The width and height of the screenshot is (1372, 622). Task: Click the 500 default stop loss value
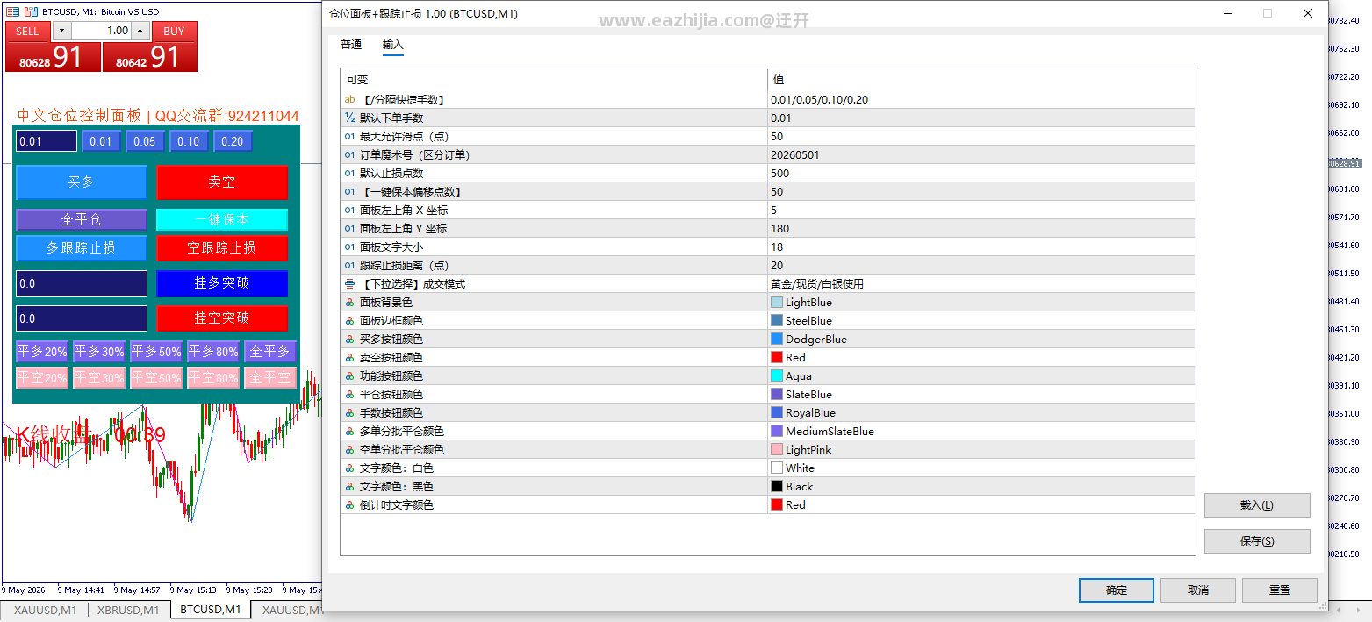[x=779, y=174]
